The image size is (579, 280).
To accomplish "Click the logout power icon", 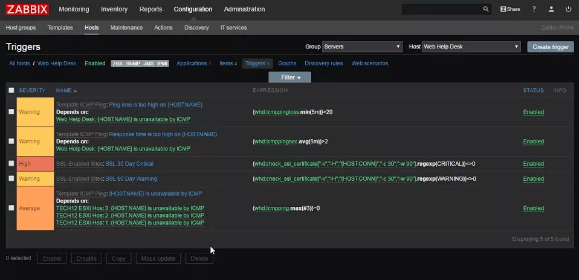I will click(x=568, y=9).
